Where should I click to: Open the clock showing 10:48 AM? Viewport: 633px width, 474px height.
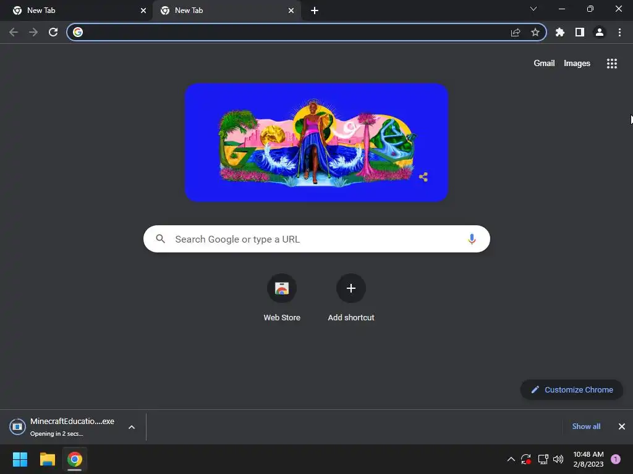(588, 459)
